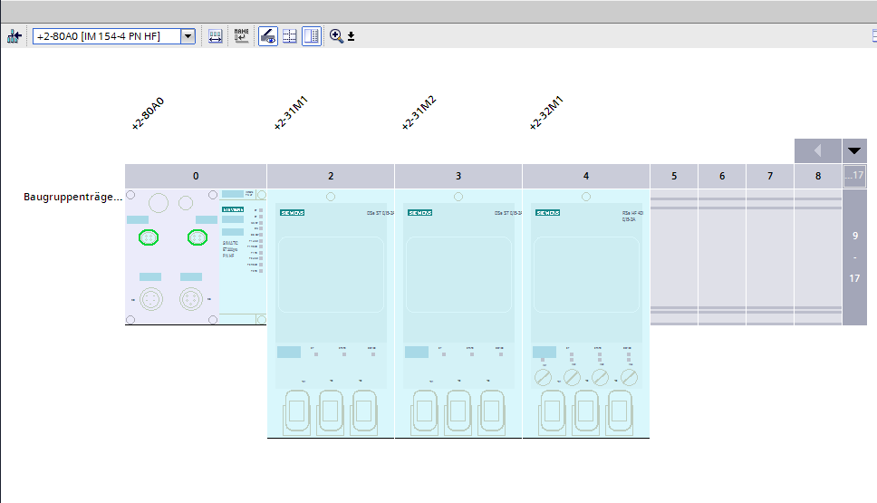This screenshot has width=877, height=503.
Task: Click the left green PROFINET port connector
Action: point(148,237)
